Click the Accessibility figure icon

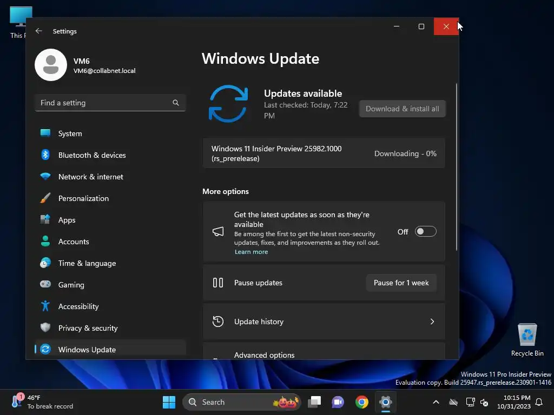point(45,306)
